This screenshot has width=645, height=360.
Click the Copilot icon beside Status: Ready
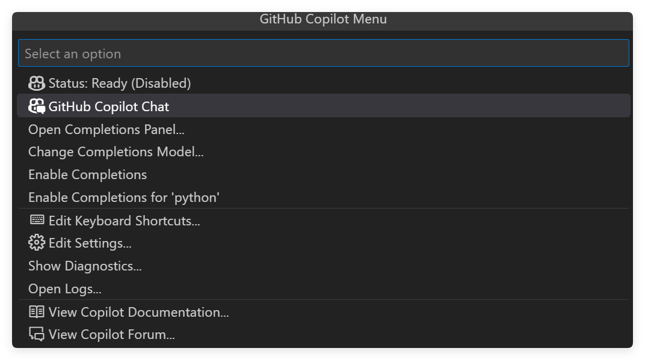37,84
